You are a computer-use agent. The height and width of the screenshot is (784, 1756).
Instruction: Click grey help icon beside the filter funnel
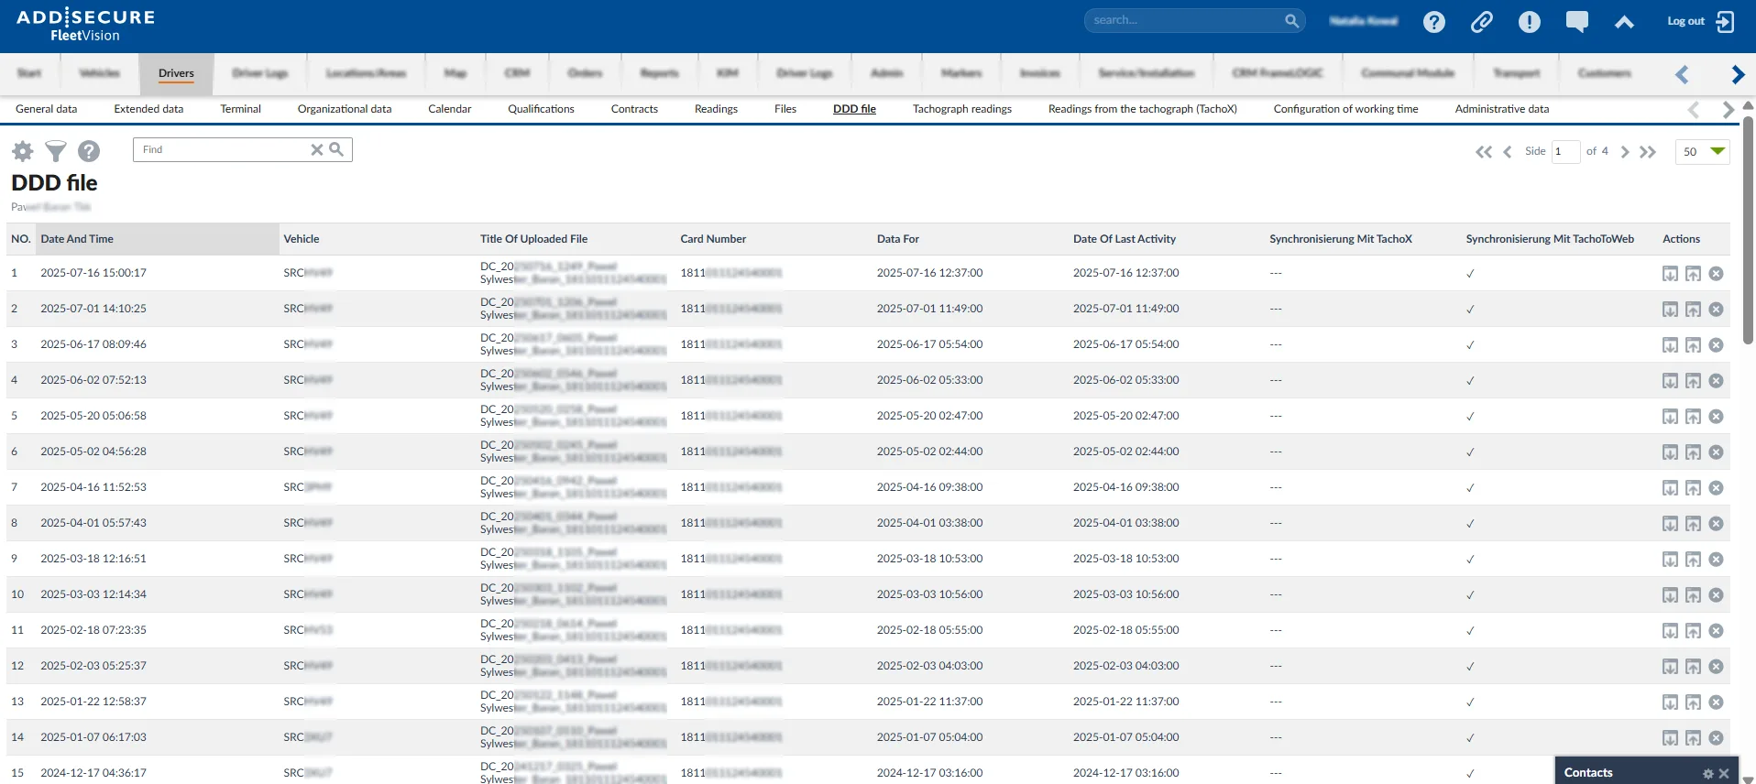coord(89,151)
